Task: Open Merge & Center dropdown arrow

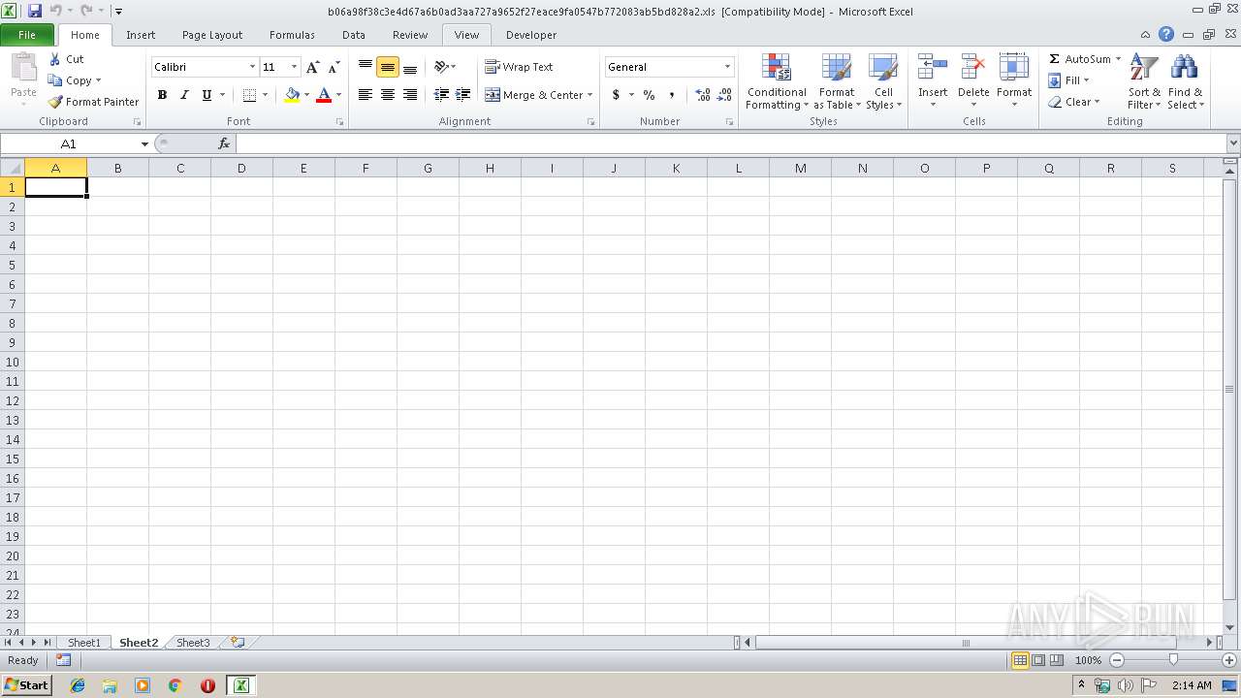Action: click(589, 95)
